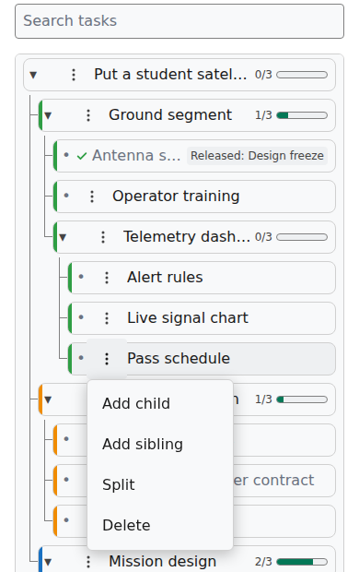This screenshot has height=572, width=359.
Task: Open kebab menu for Alert rules
Action: point(107,278)
